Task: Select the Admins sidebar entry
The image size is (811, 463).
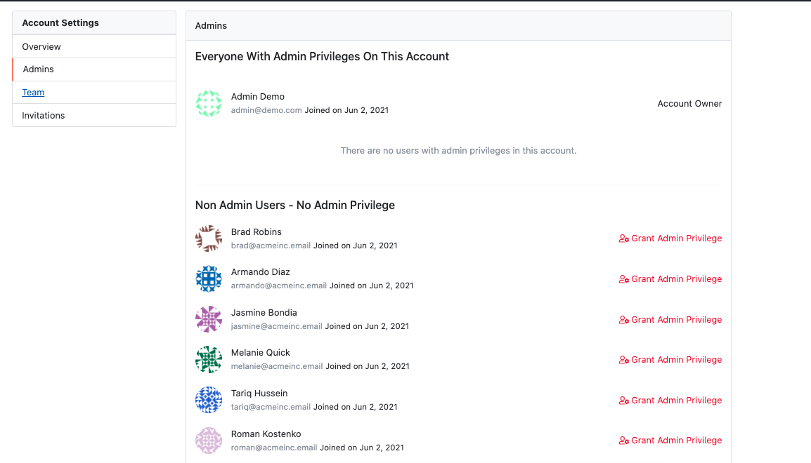Action: click(38, 69)
